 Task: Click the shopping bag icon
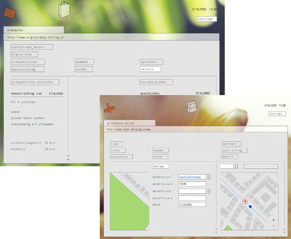[64, 9]
